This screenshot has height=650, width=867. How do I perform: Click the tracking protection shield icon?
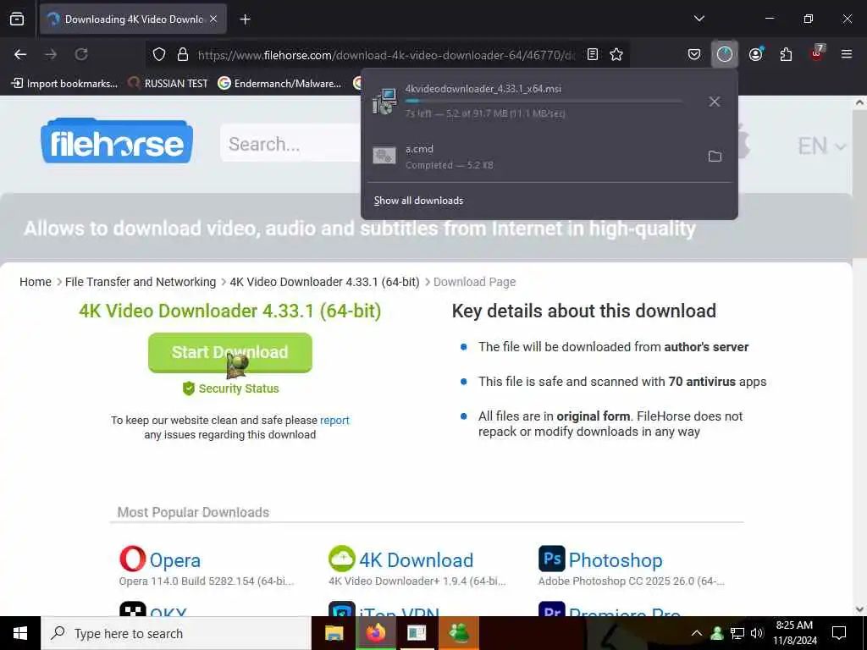[x=159, y=54]
